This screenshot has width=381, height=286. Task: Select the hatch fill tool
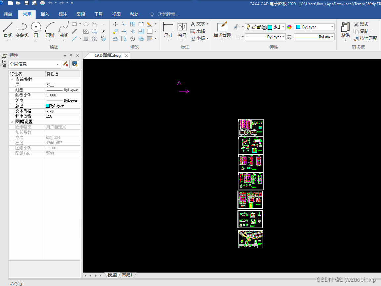(x=86, y=39)
